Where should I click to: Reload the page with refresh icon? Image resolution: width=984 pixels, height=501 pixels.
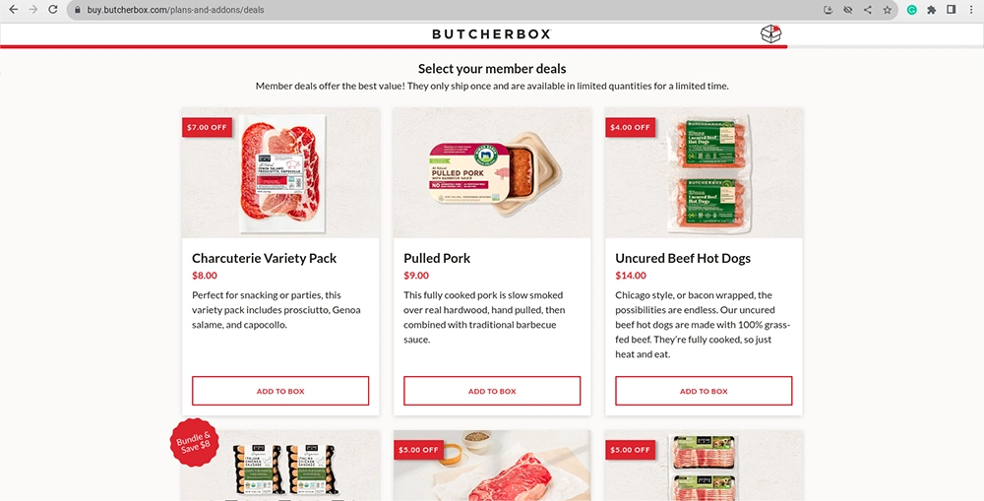[x=53, y=10]
